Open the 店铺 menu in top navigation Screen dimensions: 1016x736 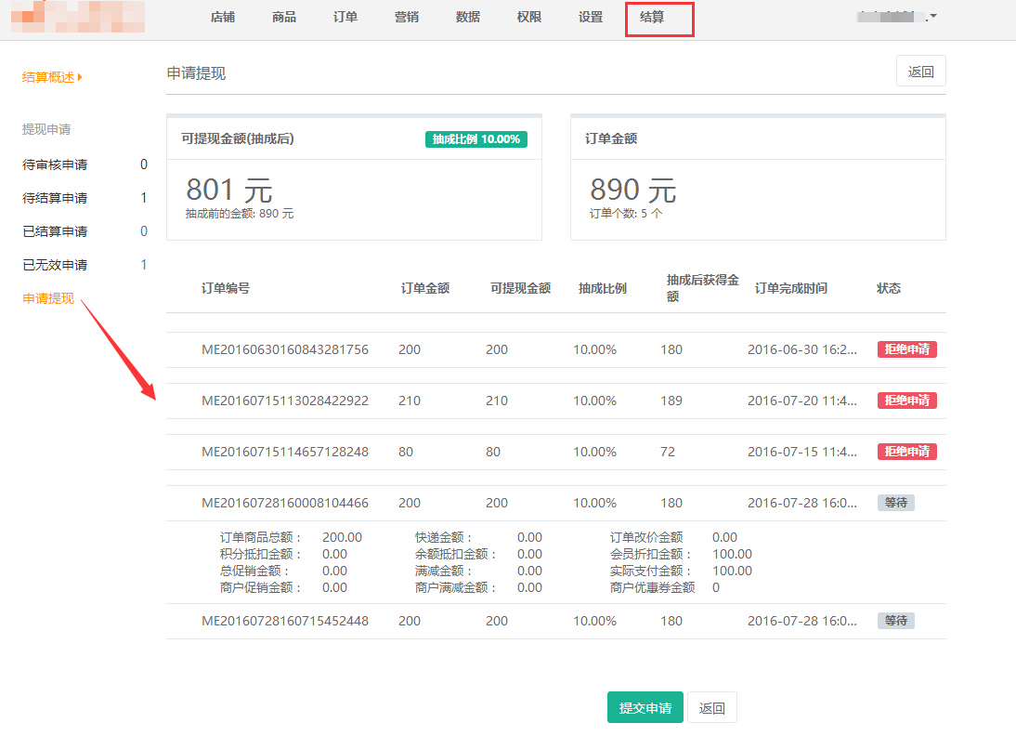tap(223, 18)
